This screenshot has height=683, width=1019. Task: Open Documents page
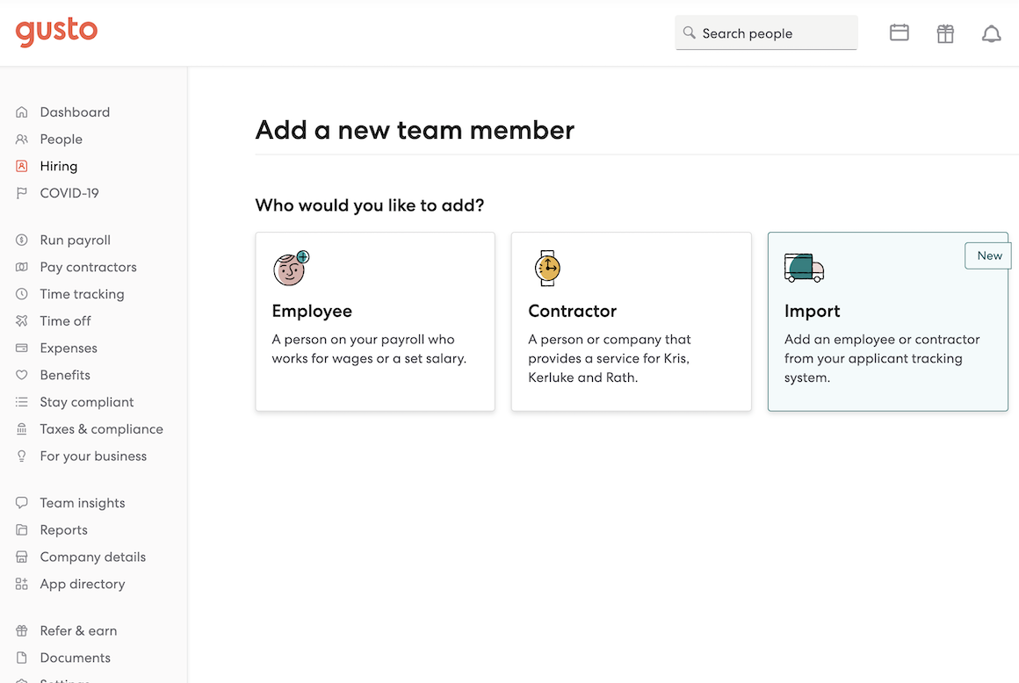tap(76, 658)
